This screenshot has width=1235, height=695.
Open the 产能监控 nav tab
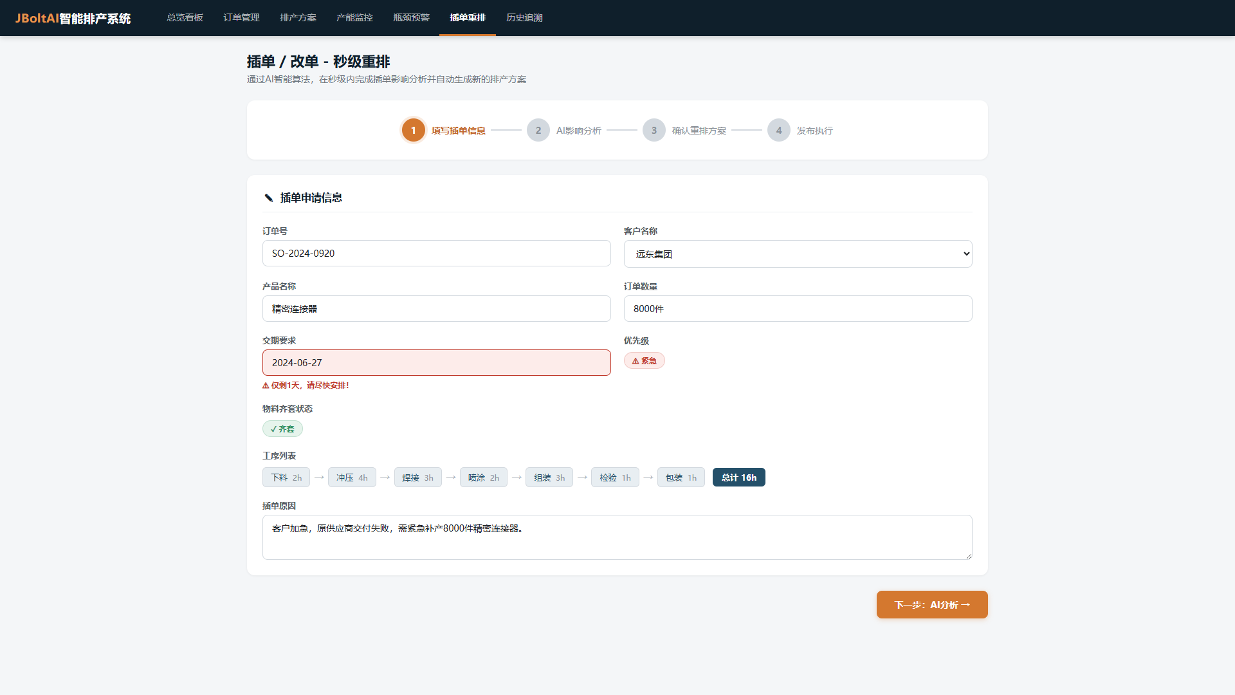pos(354,17)
